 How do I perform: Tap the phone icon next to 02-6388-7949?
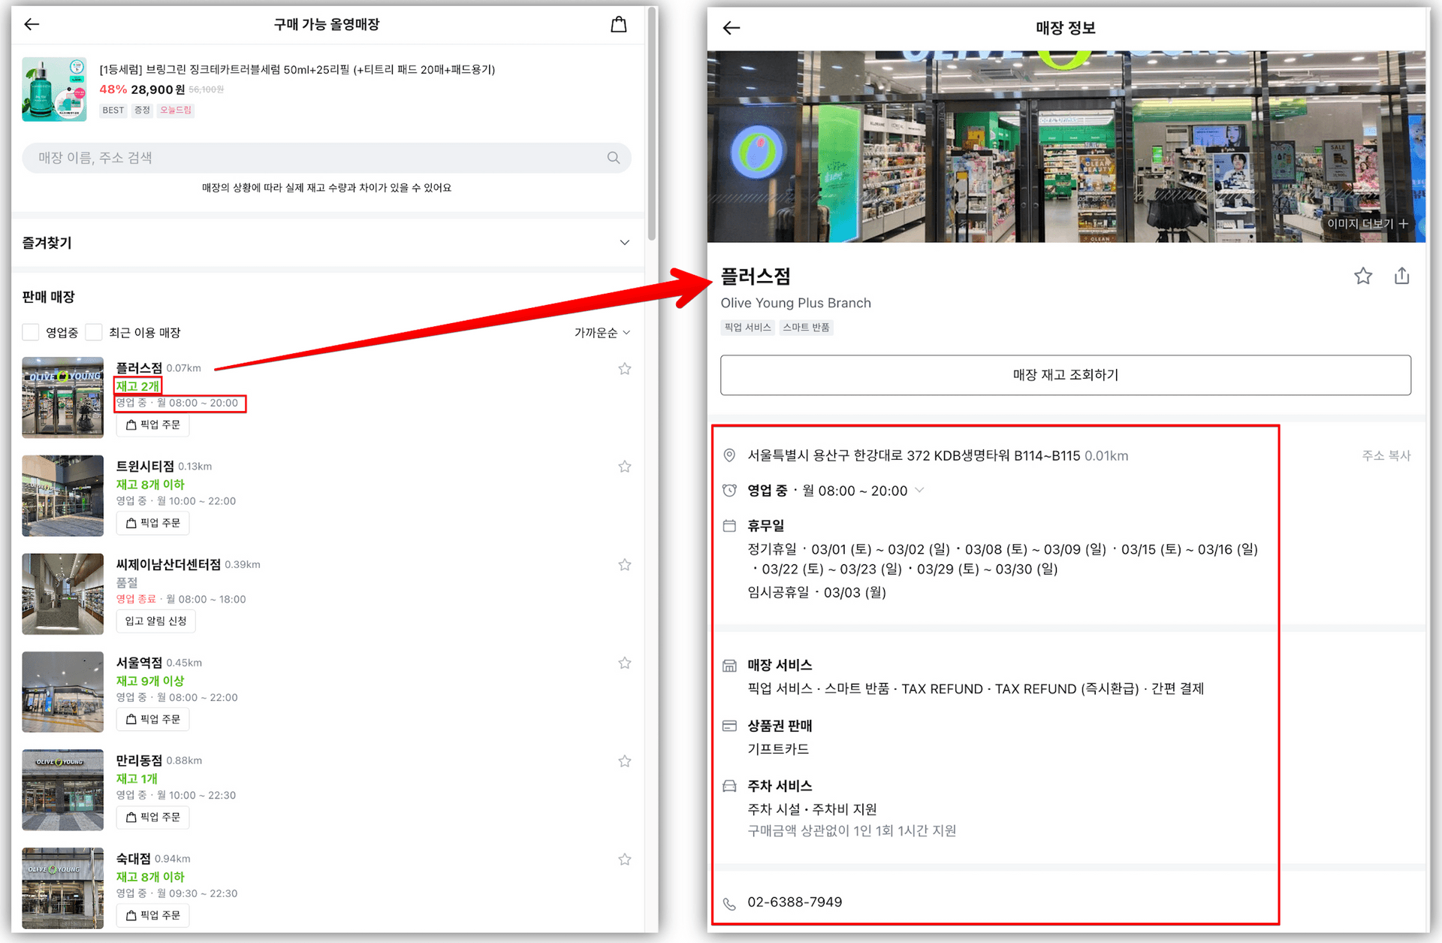click(729, 903)
